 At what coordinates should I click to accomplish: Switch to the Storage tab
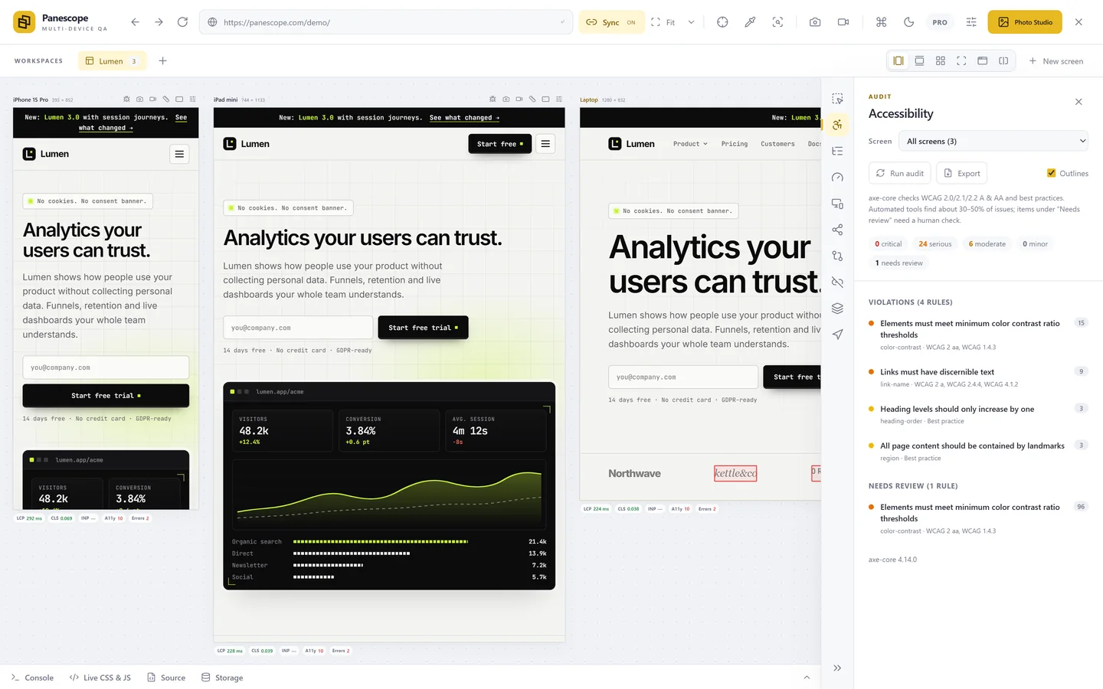pos(222,678)
